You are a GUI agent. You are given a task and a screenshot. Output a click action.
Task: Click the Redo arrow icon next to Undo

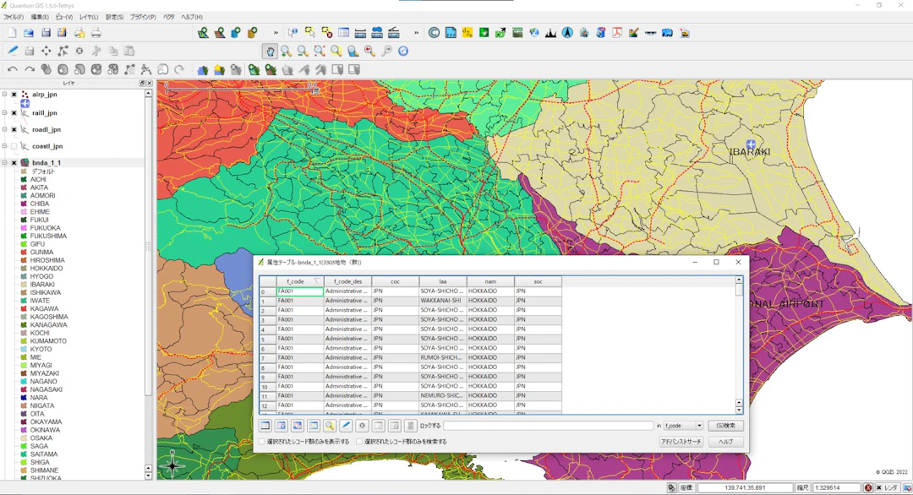(29, 70)
